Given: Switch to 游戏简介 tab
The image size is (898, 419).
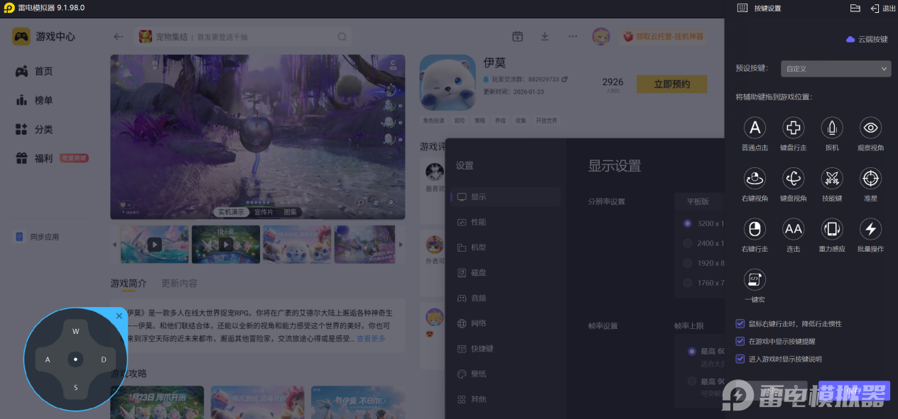Looking at the screenshot, I should [129, 283].
